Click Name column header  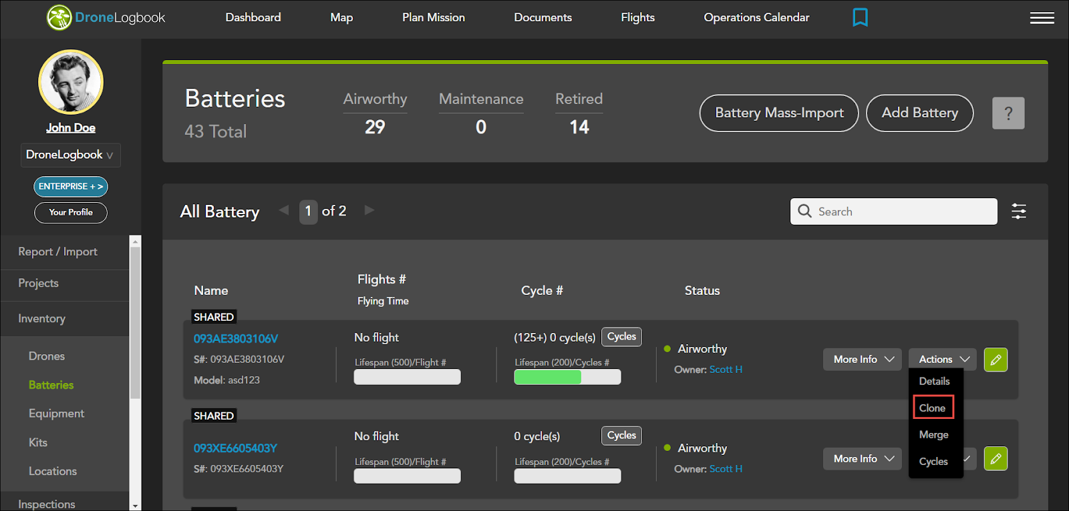pyautogui.click(x=211, y=291)
